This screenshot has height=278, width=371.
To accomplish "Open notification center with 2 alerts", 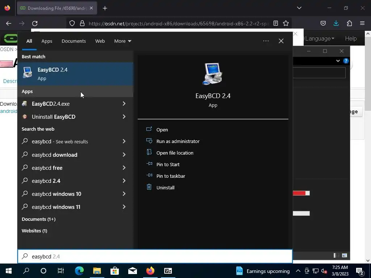I will [360, 271].
